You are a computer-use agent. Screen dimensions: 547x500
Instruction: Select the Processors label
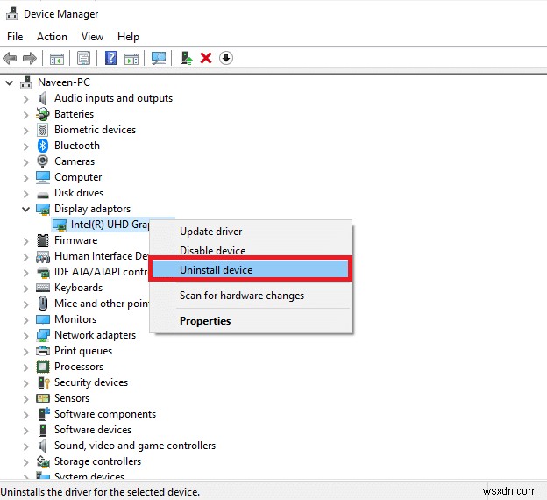click(x=79, y=367)
